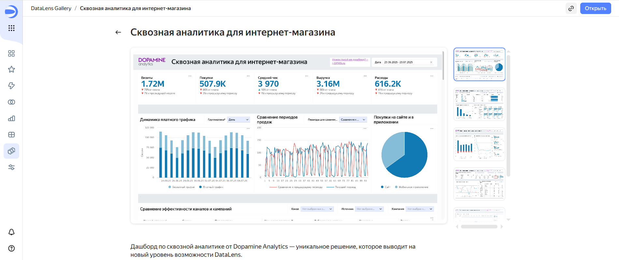
Task: Open Favorites star icon in sidebar
Action: pyautogui.click(x=11, y=69)
